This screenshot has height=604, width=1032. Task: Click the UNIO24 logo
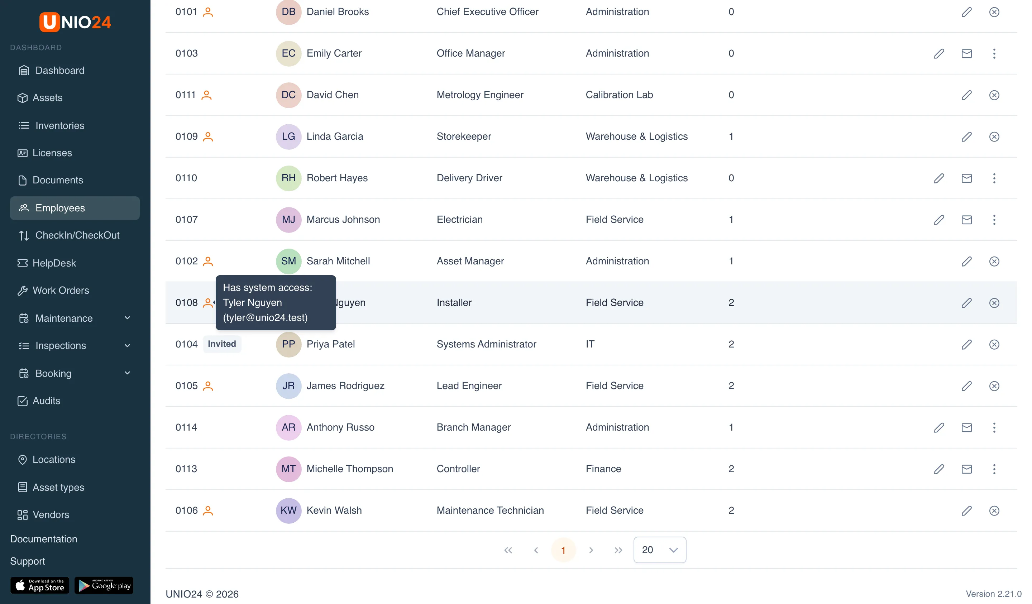[75, 22]
